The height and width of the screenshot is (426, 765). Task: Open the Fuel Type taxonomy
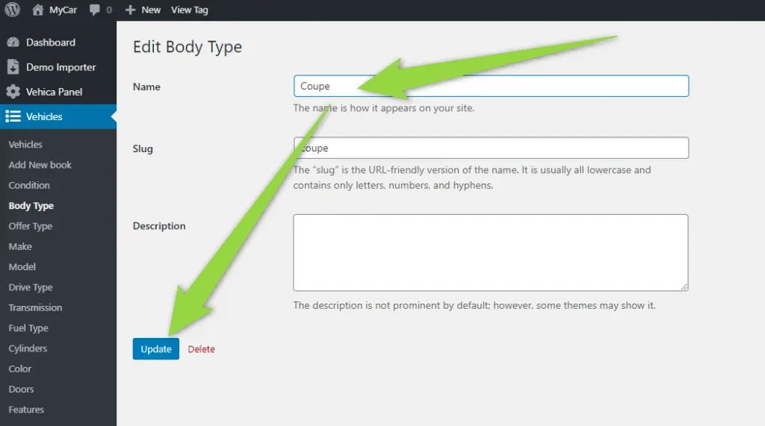[x=28, y=328]
